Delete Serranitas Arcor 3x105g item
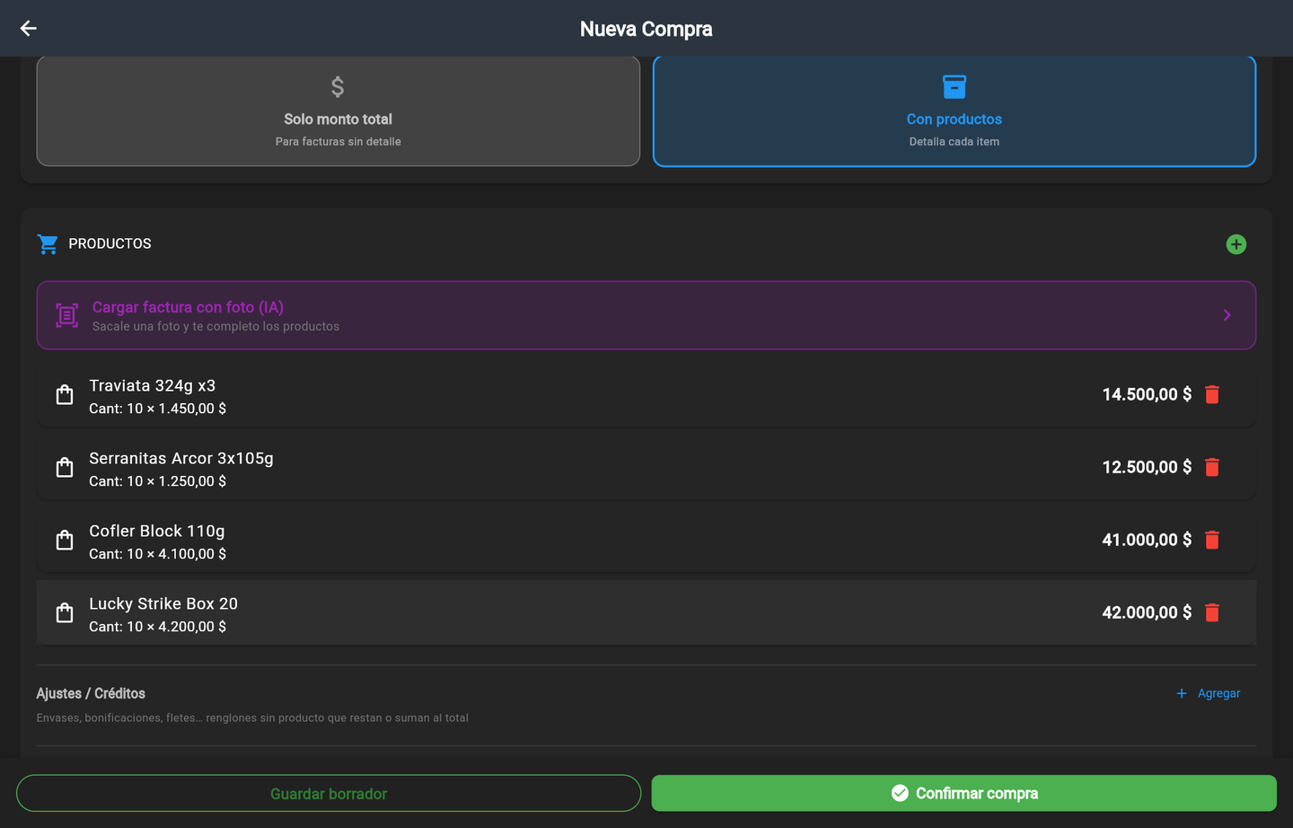 click(x=1212, y=467)
